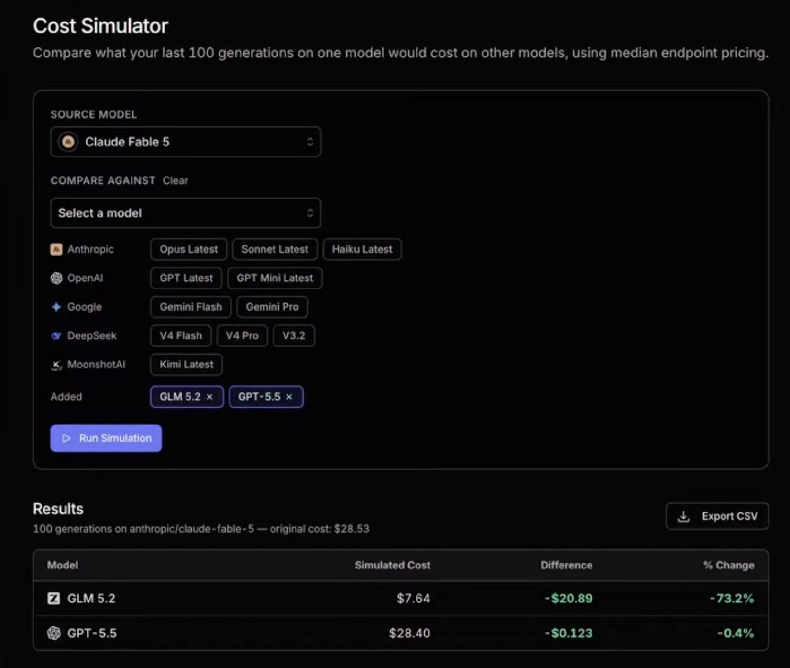Open the Select a model dropdown
The image size is (790, 668).
pos(186,213)
